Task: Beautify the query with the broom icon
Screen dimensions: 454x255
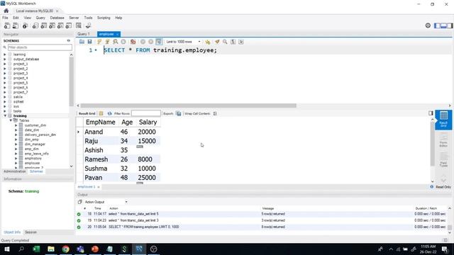Action: pyautogui.click(x=217, y=42)
